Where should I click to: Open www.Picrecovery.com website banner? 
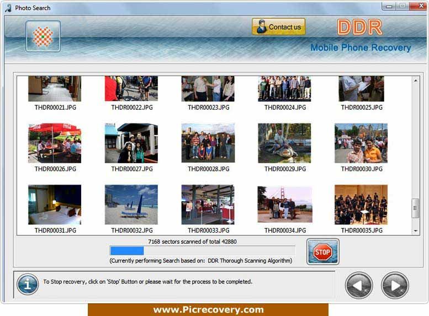(x=208, y=310)
